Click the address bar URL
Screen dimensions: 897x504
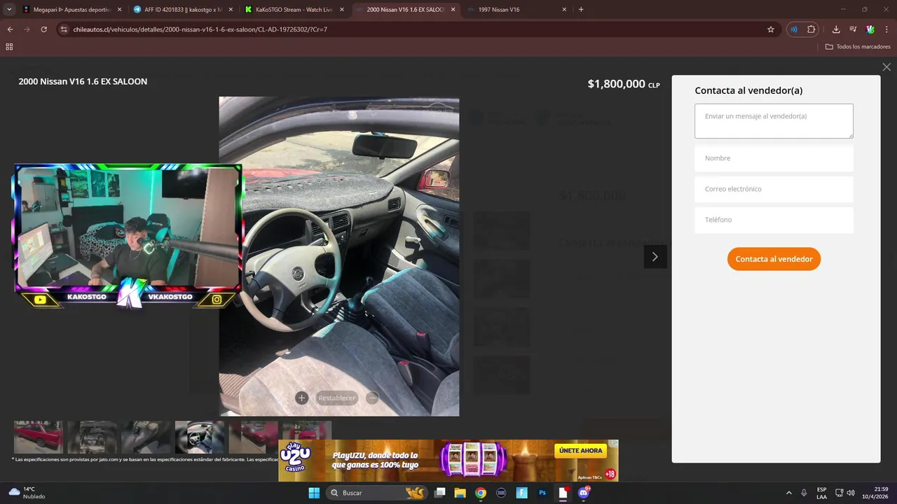pos(200,29)
